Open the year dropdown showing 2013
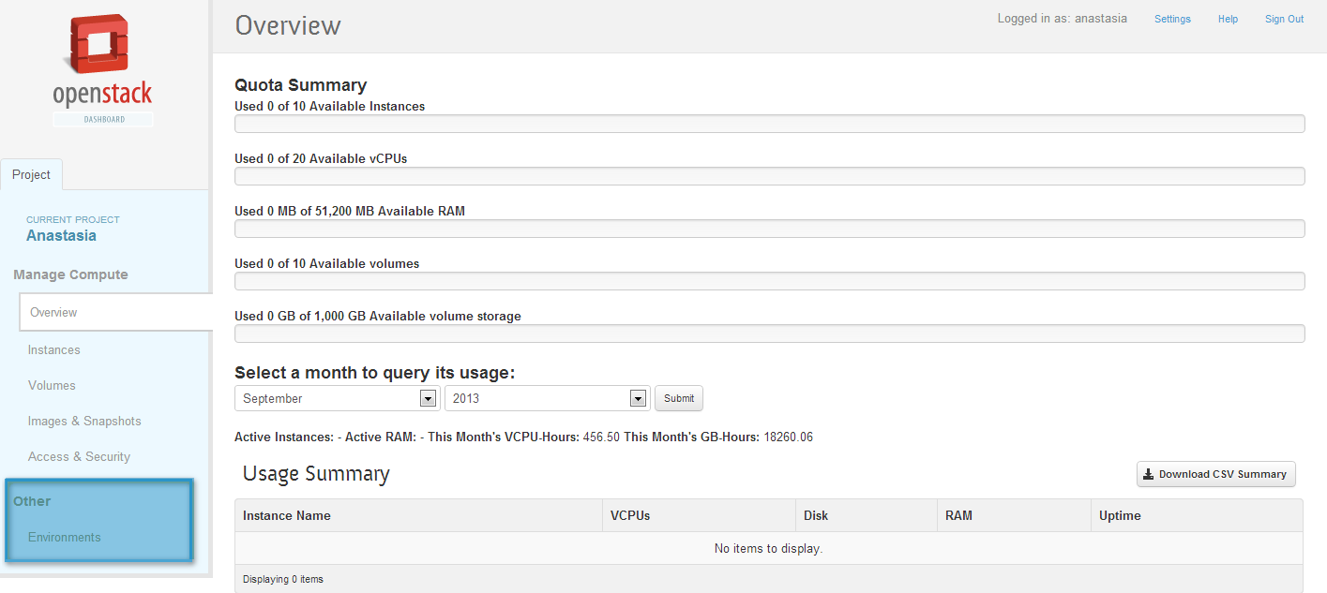Viewport: 1327px width, 593px height. tap(548, 398)
